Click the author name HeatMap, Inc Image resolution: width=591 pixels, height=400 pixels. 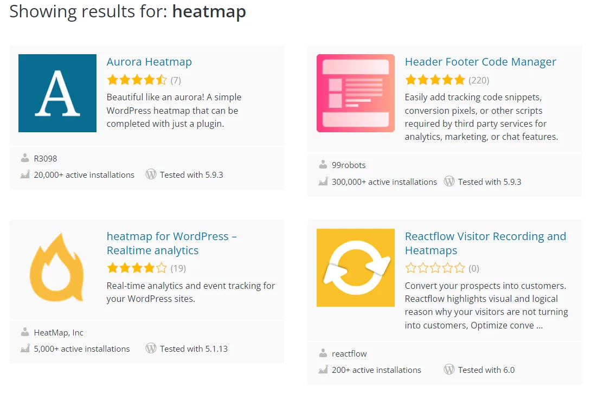coord(59,332)
